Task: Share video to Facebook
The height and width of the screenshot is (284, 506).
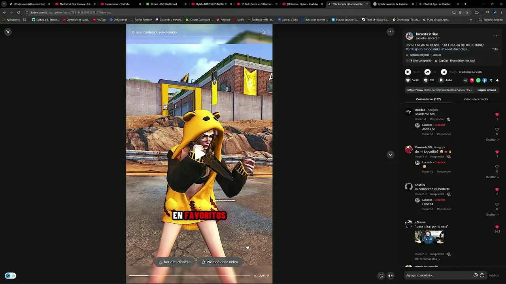Action: [x=485, y=80]
